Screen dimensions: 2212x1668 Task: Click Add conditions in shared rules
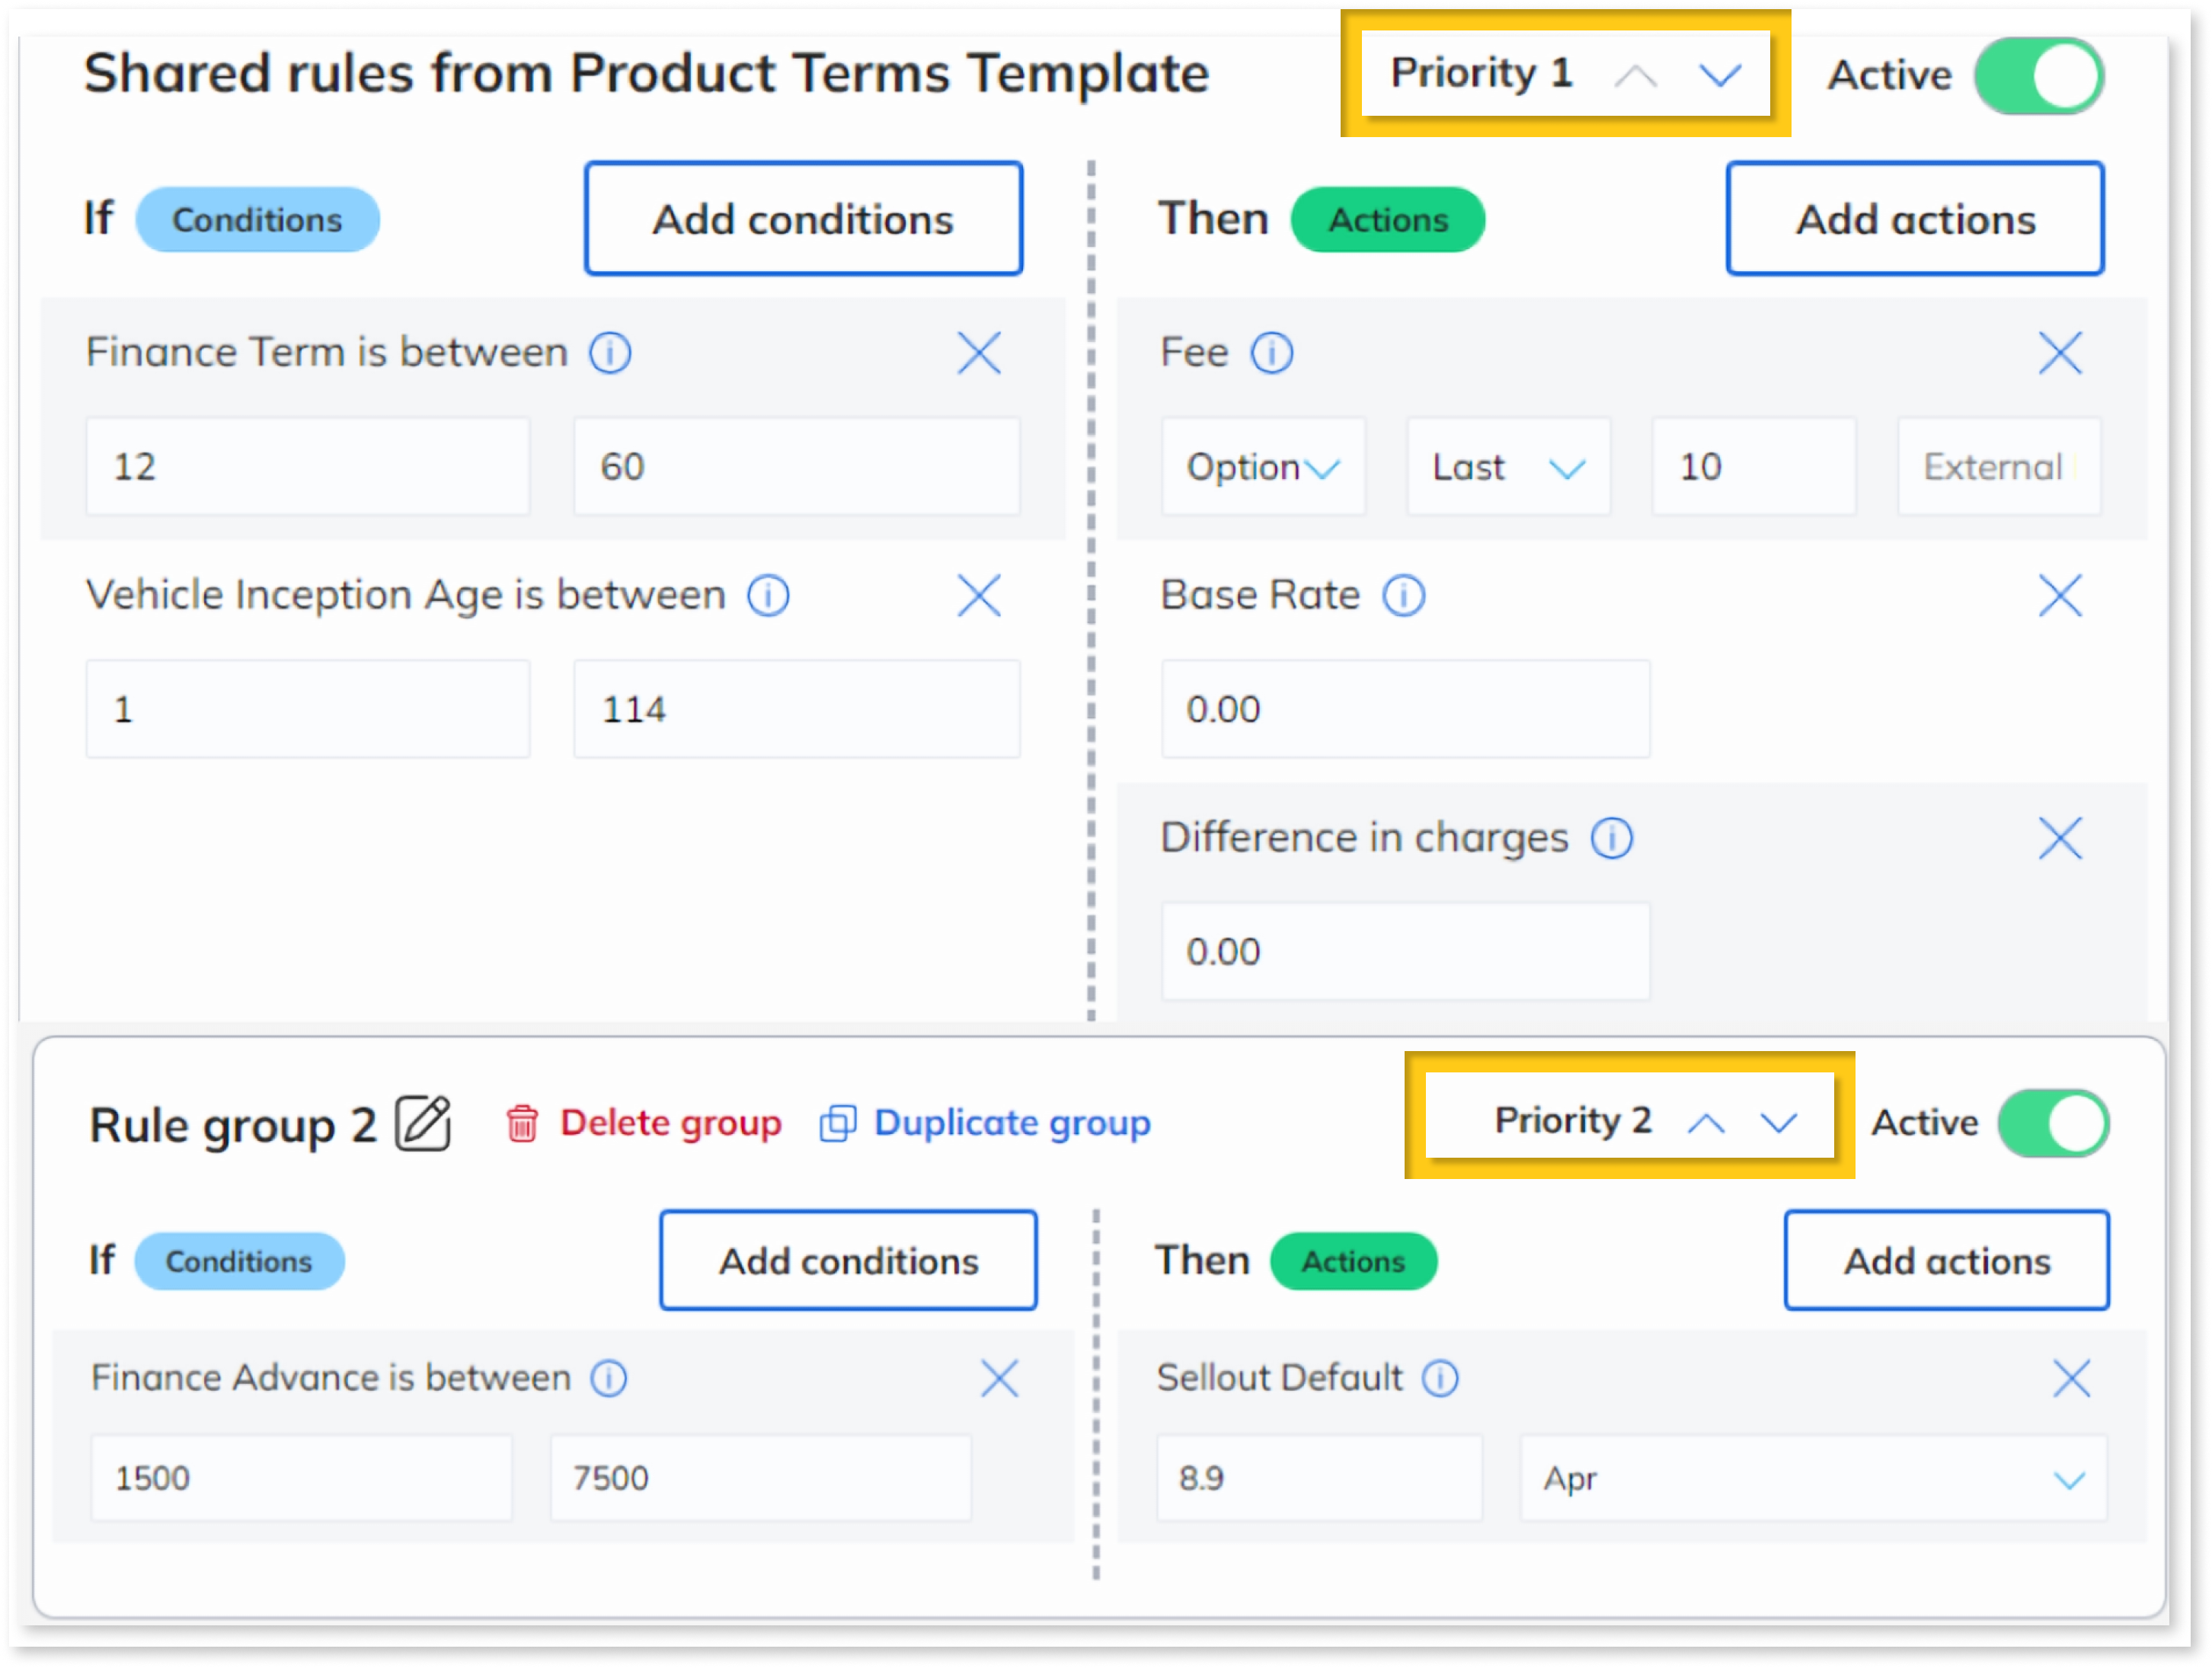tap(803, 219)
